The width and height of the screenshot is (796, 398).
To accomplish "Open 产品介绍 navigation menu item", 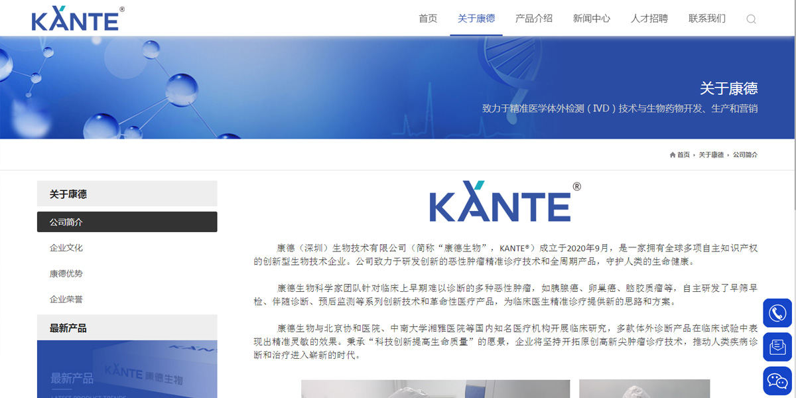I will pos(534,19).
